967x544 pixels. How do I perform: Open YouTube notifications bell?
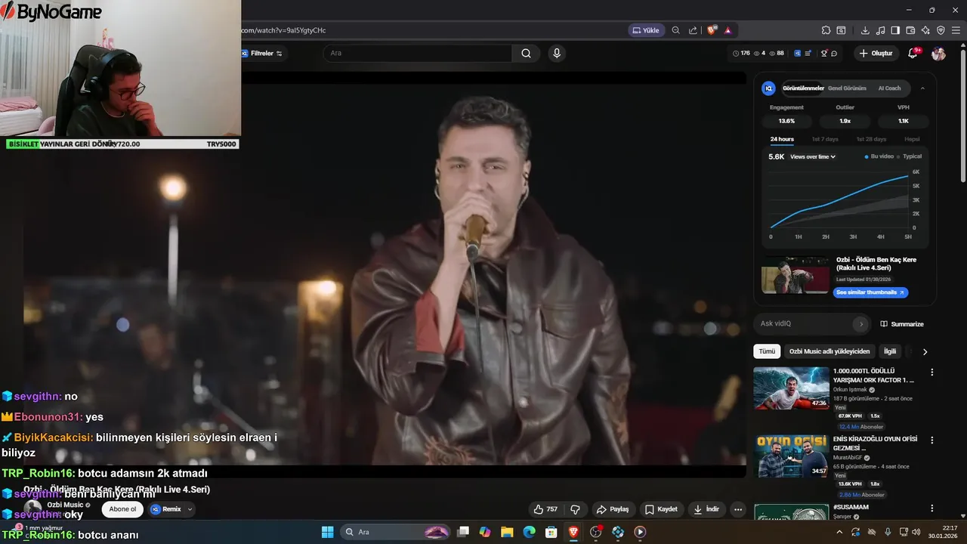click(x=913, y=54)
